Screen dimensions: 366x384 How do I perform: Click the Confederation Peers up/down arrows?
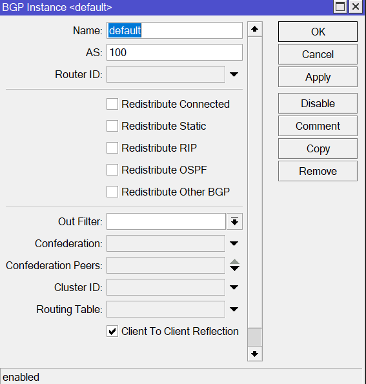pyautogui.click(x=234, y=265)
